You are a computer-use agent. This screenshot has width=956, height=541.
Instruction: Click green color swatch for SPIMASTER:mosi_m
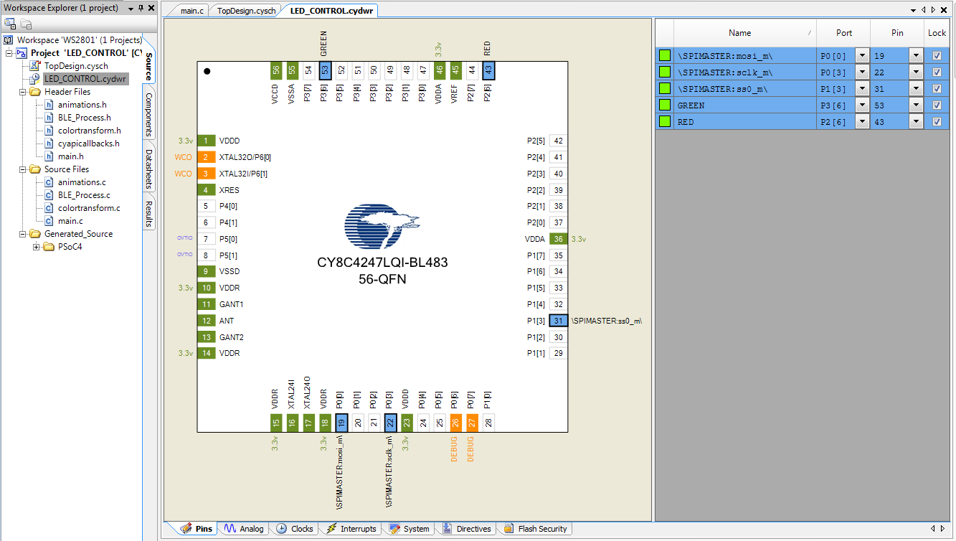coord(665,55)
